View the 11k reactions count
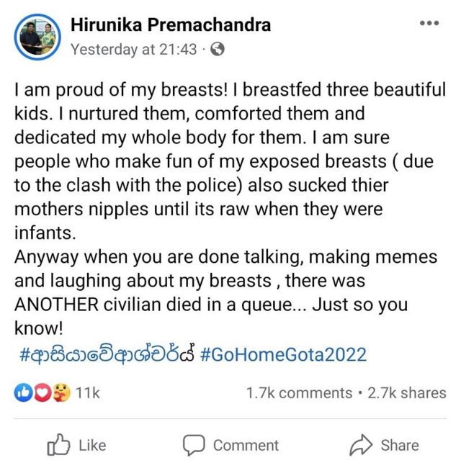This screenshot has width=461, height=468. tap(87, 393)
